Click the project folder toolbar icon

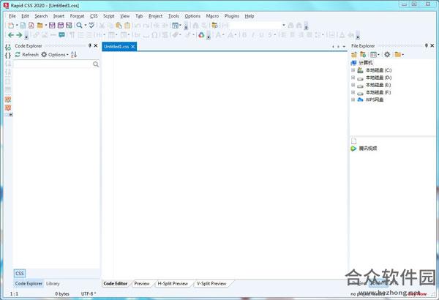tap(214, 26)
